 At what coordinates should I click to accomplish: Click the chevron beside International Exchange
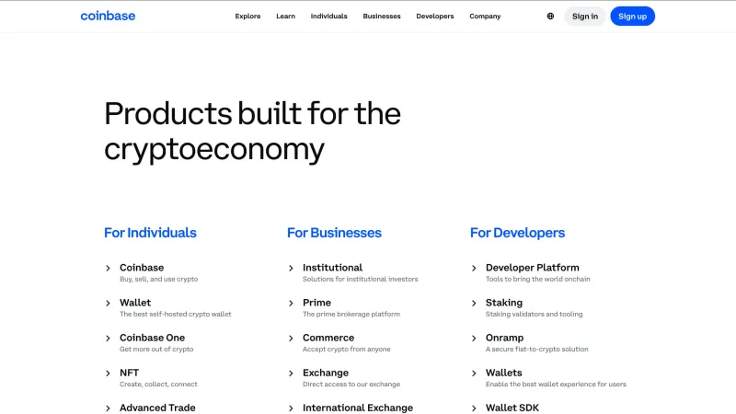291,408
